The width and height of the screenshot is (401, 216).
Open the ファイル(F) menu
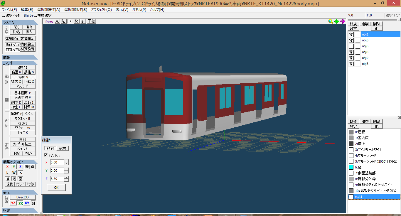point(9,9)
